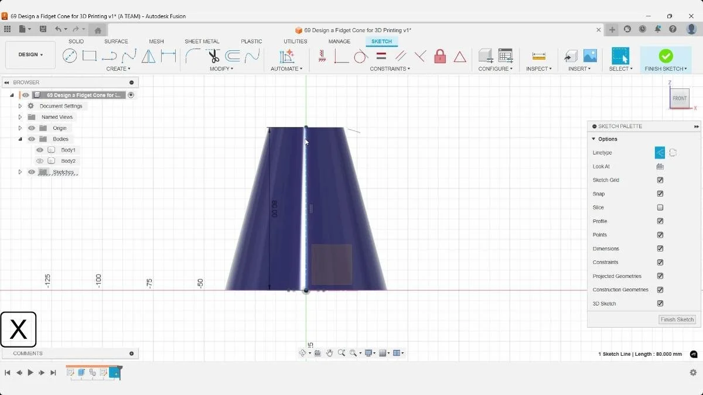This screenshot has width=703, height=395.
Task: Collapse the Sketch Palette Options section
Action: [x=593, y=139]
